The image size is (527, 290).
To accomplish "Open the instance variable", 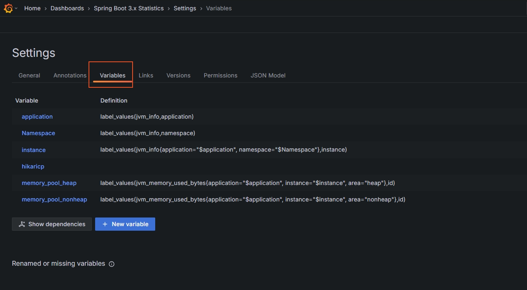I will coord(34,150).
